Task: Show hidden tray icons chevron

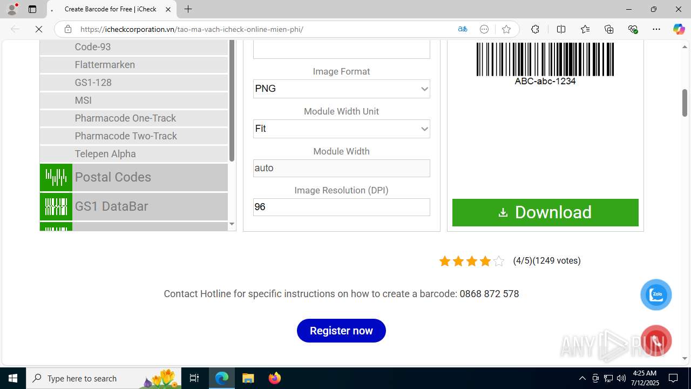Action: pyautogui.click(x=582, y=378)
